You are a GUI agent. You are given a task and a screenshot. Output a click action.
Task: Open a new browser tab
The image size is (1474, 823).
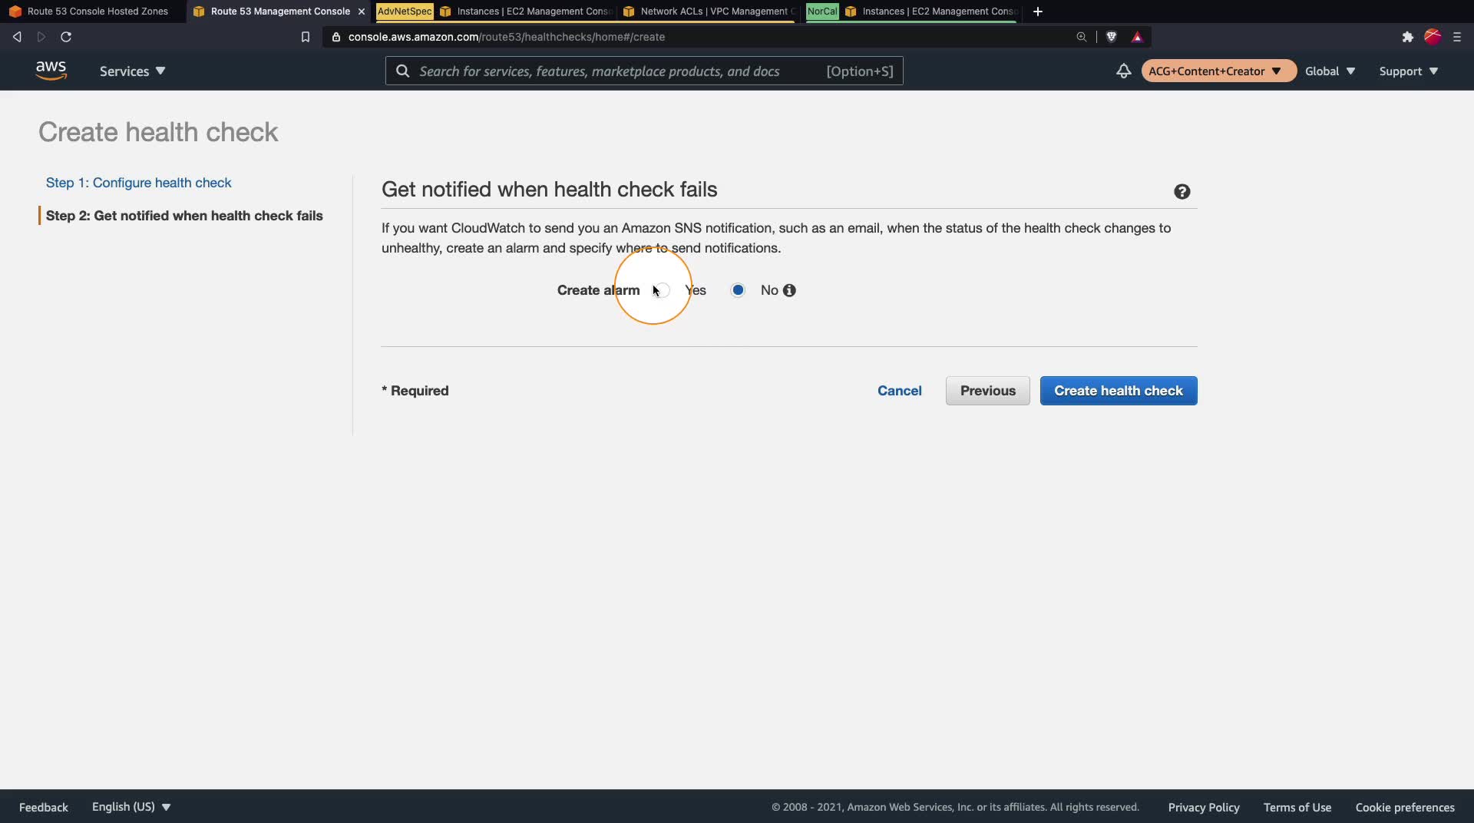pyautogui.click(x=1038, y=12)
